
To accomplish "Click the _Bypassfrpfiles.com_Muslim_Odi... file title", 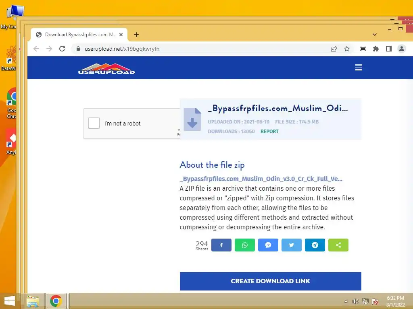I will pyautogui.click(x=278, y=109).
